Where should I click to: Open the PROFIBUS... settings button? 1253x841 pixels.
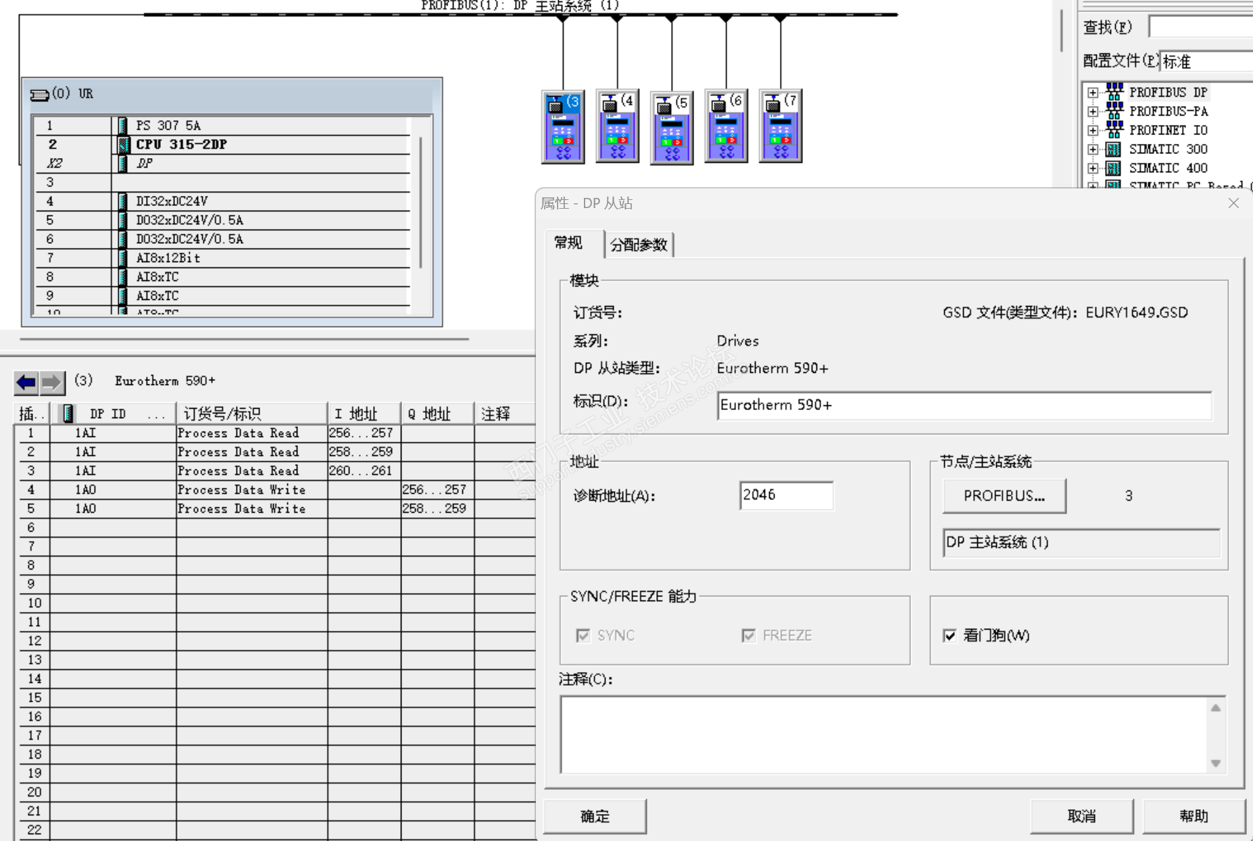pos(1004,496)
